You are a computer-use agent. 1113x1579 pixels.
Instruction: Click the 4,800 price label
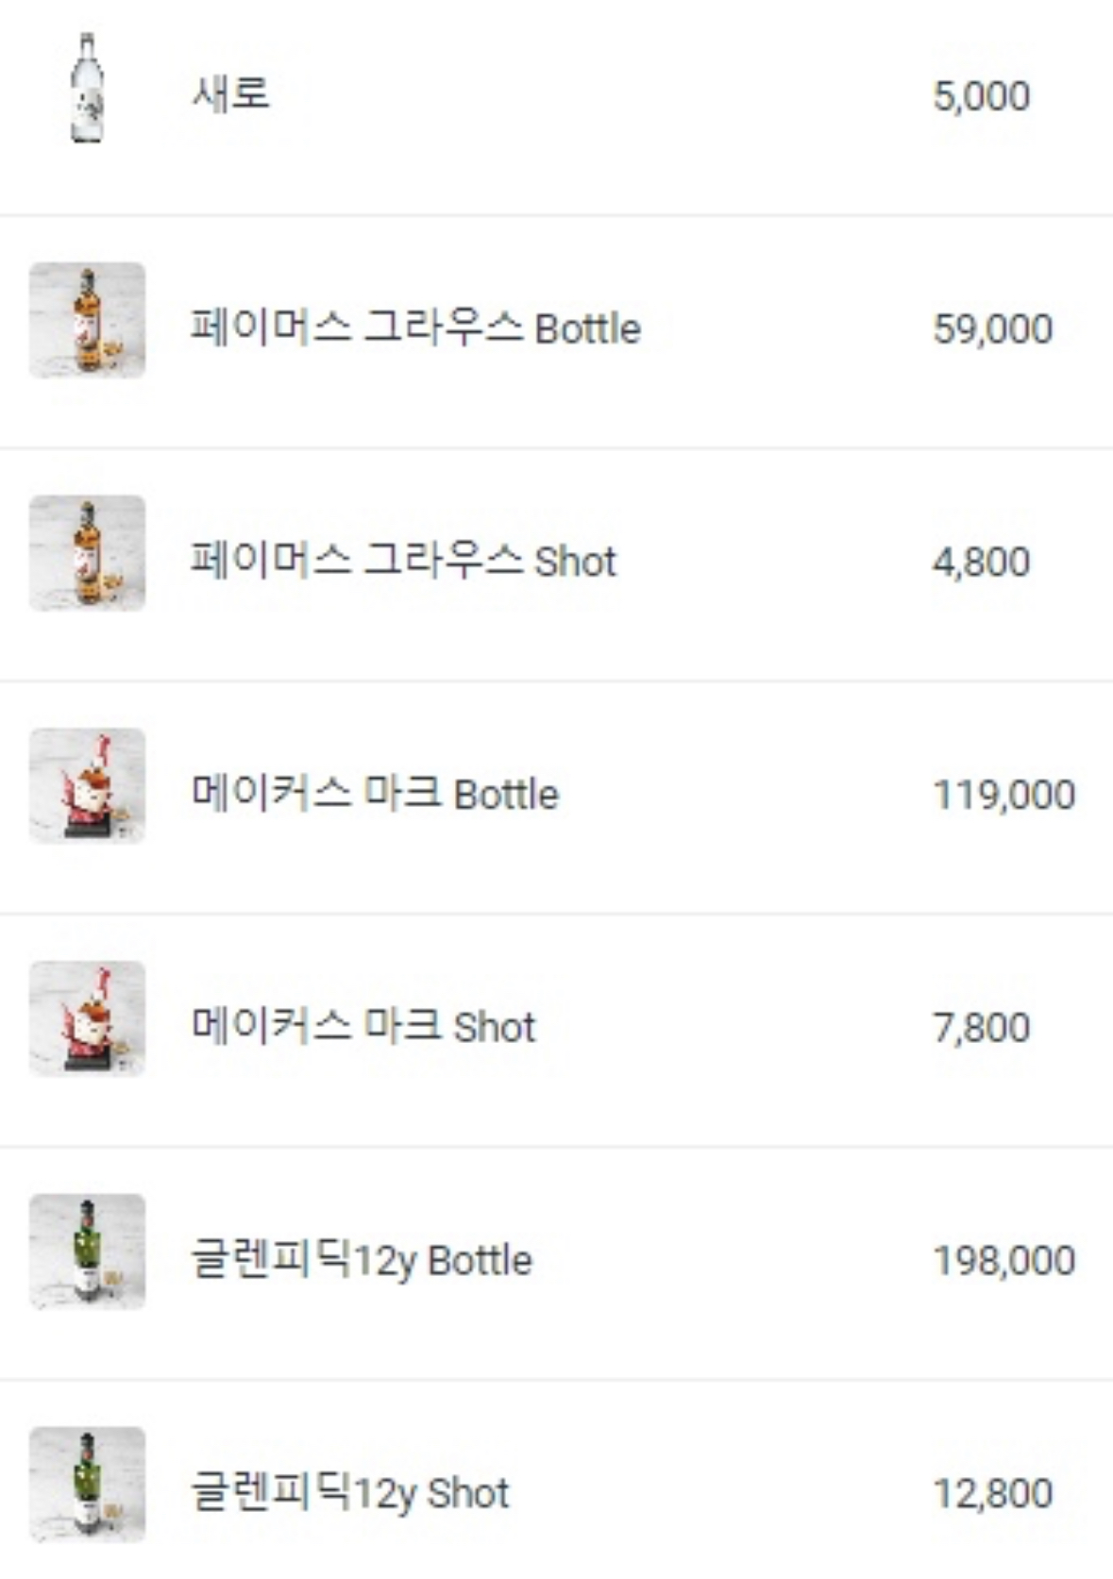pyautogui.click(x=981, y=563)
